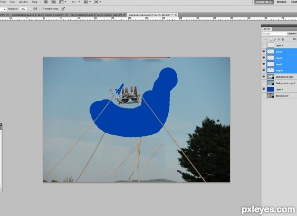
Task: Switch to the butterballoon5.psd rope1 tab
Action: pyautogui.click(x=97, y=15)
